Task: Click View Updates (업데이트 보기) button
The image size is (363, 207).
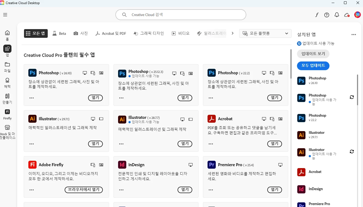Action: 313,54
